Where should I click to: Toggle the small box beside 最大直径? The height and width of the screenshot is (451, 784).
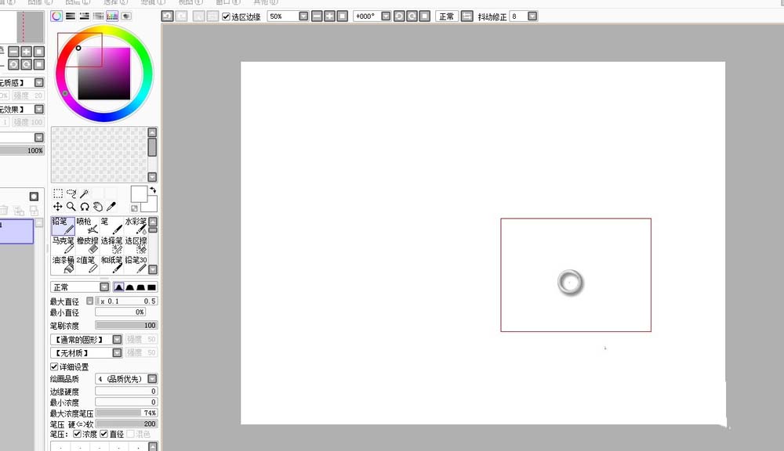tap(89, 301)
